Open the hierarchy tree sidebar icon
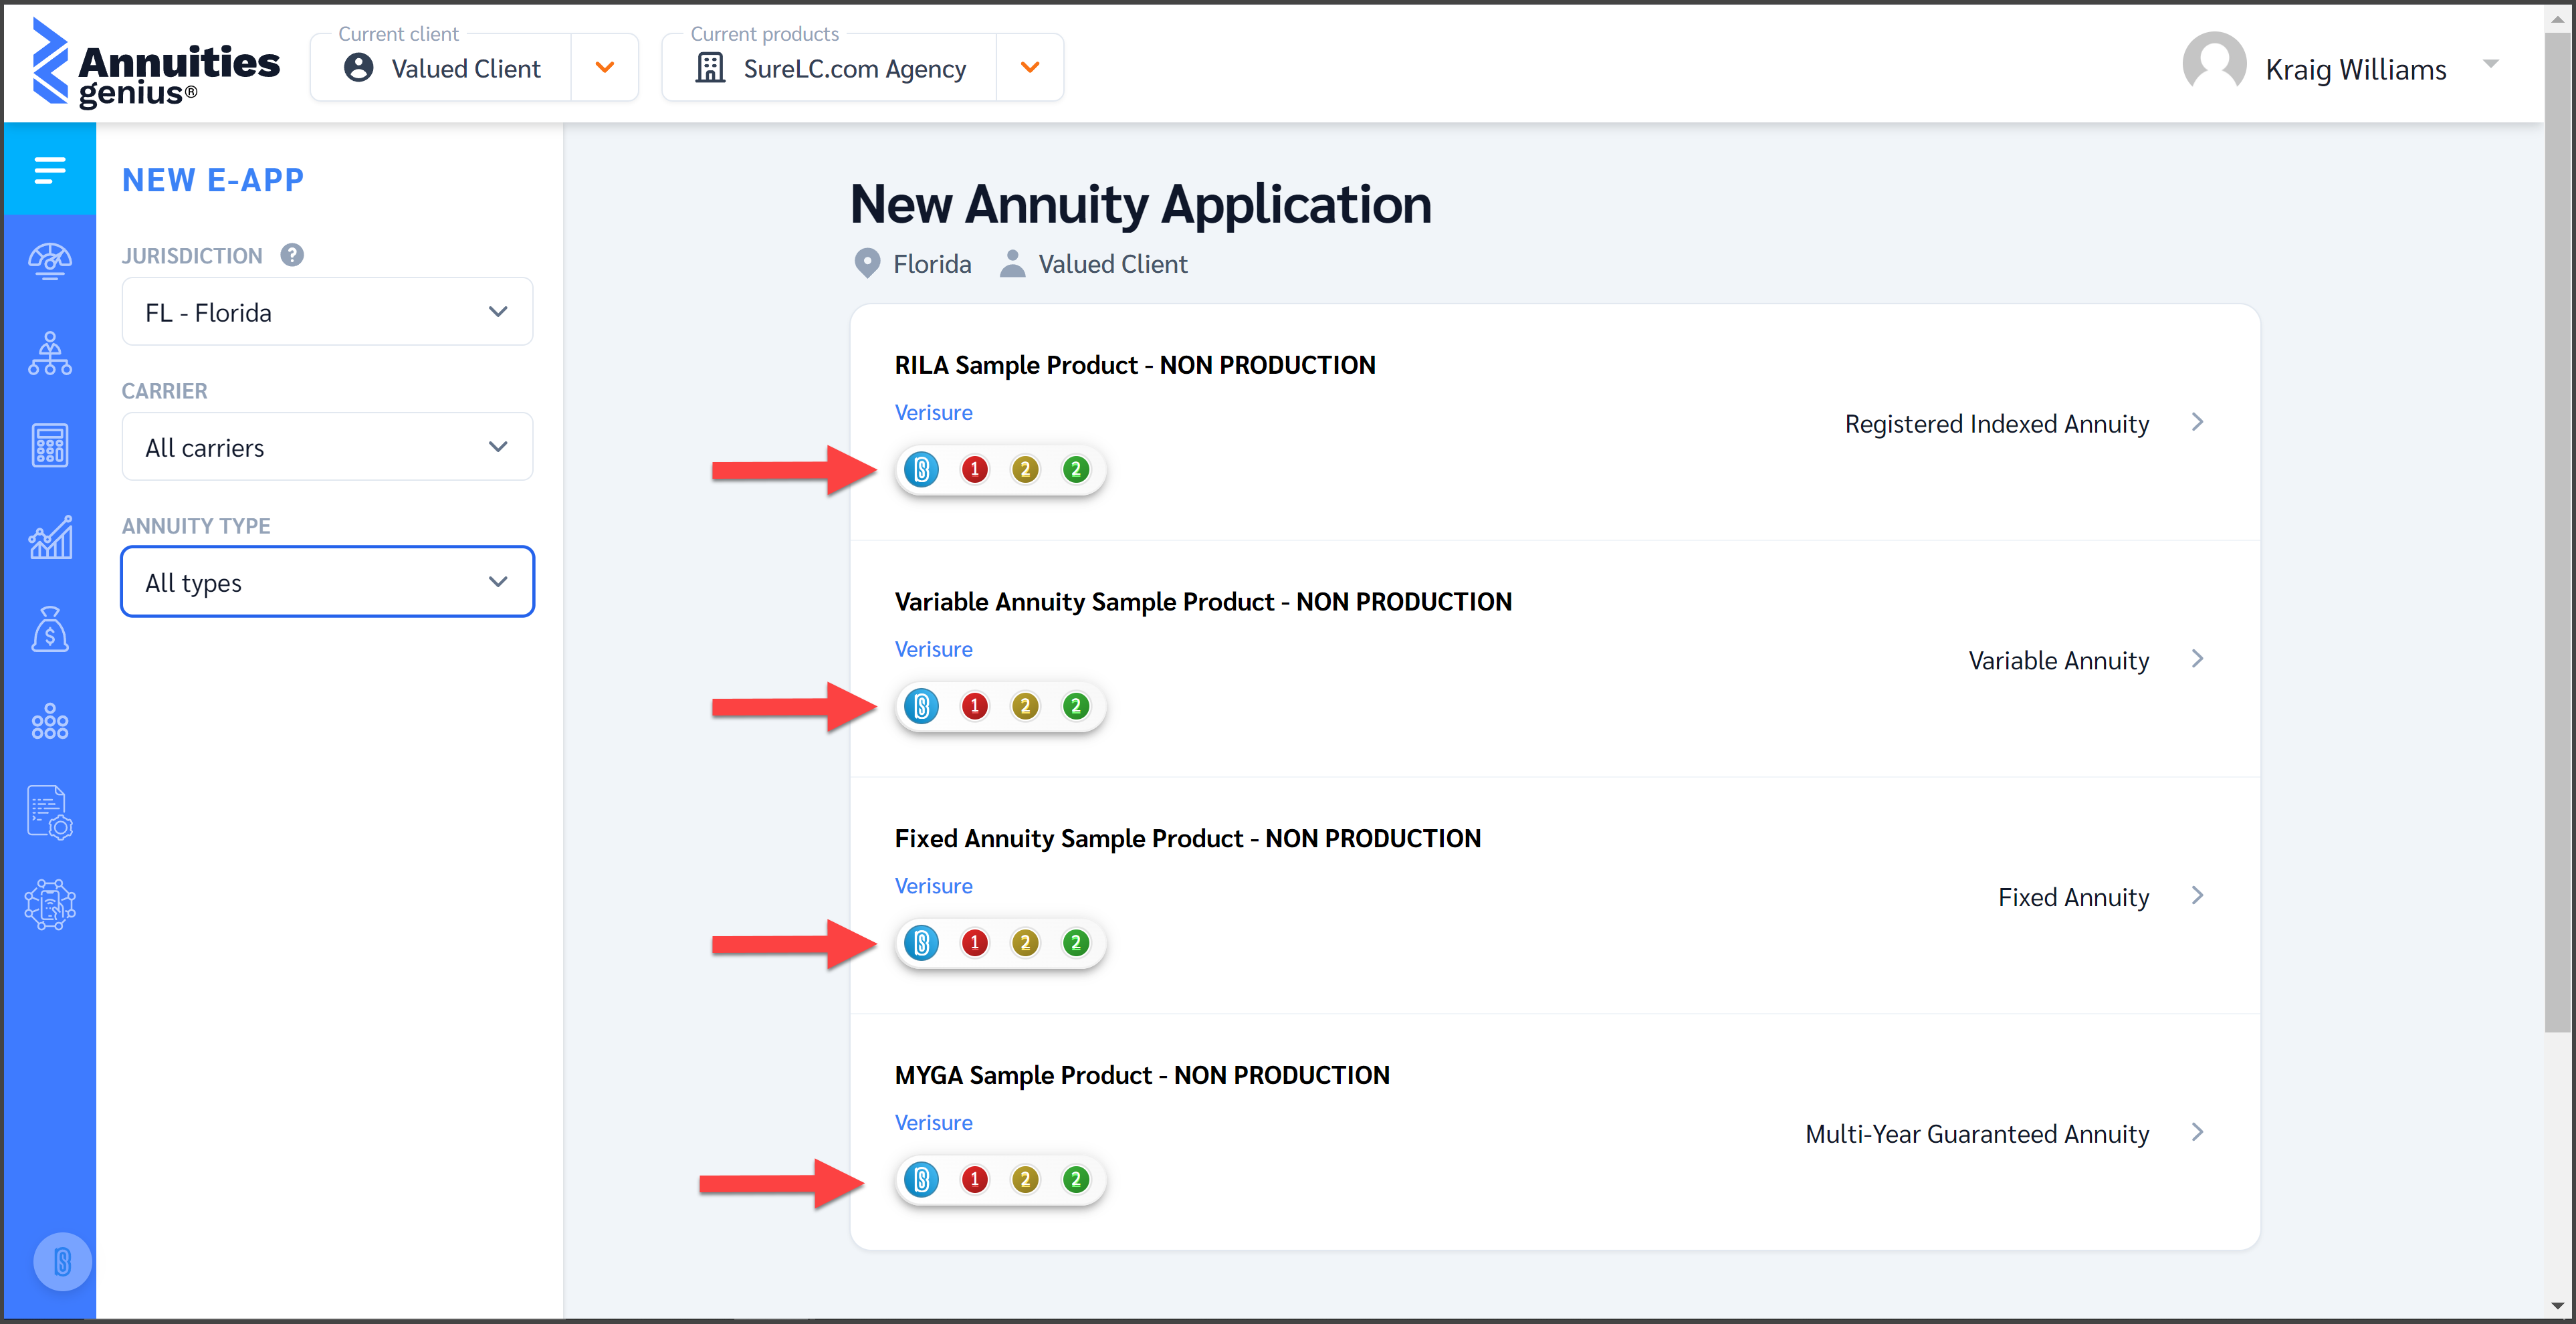The image size is (2576, 1324). click(x=50, y=354)
